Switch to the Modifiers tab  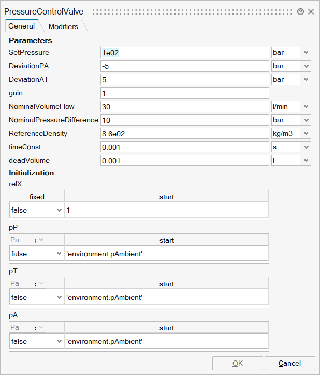(63, 26)
